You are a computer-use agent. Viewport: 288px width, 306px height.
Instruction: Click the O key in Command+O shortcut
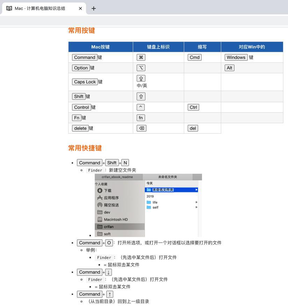pos(109,243)
